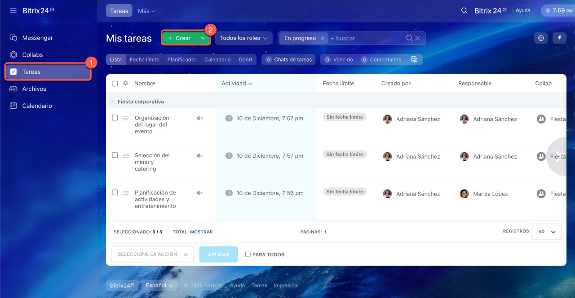This screenshot has height=298, width=575.
Task: Toggle the select-all checkbox in table header
Action: pos(115,84)
